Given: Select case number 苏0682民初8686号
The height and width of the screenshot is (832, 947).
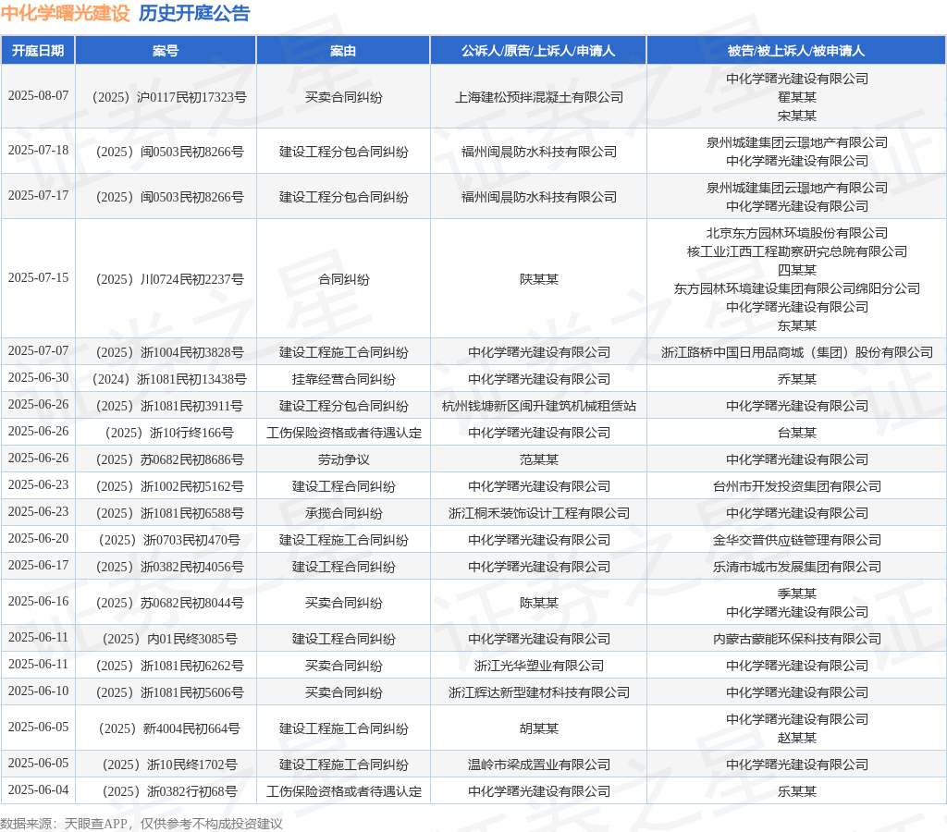Looking at the screenshot, I should point(169,459).
